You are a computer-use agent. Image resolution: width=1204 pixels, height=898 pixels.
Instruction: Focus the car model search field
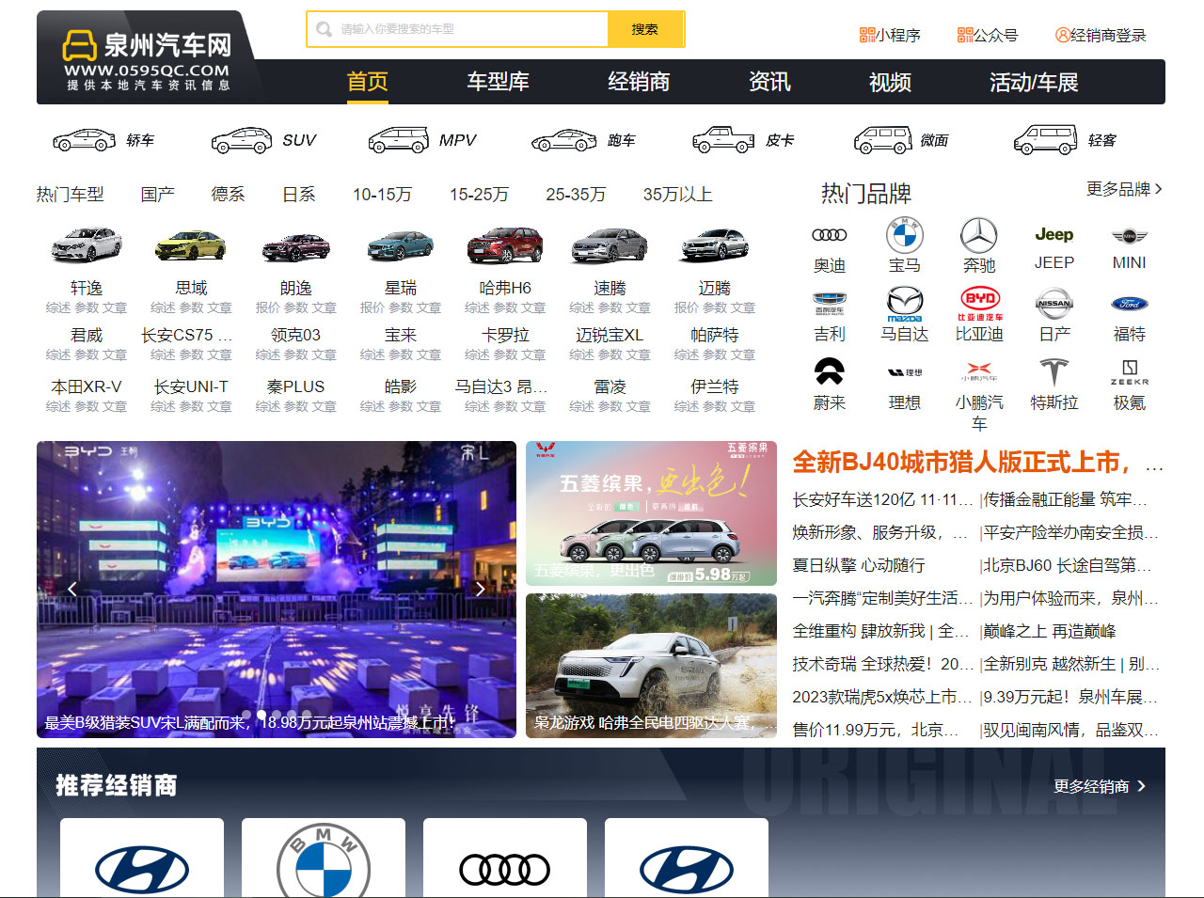coord(458,29)
